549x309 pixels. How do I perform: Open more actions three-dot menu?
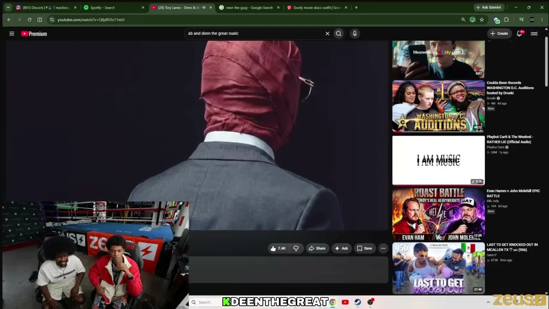[383, 248]
